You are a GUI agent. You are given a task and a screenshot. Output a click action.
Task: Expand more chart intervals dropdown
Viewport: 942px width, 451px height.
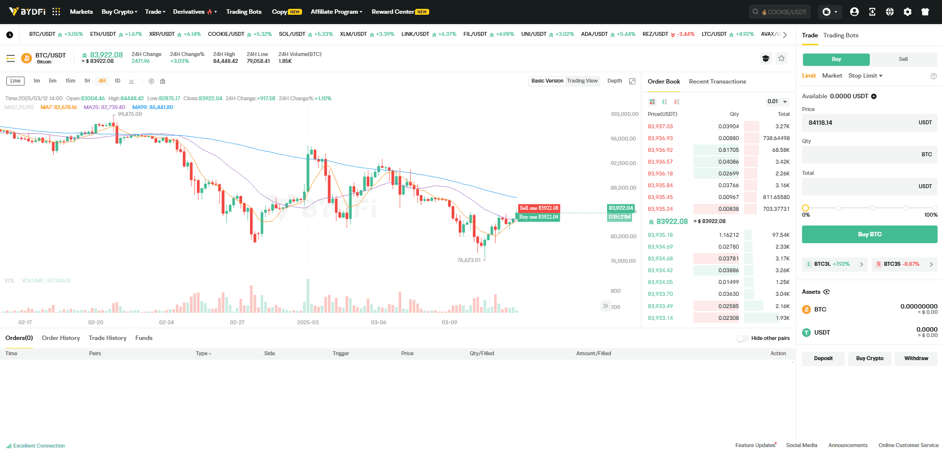pos(132,81)
